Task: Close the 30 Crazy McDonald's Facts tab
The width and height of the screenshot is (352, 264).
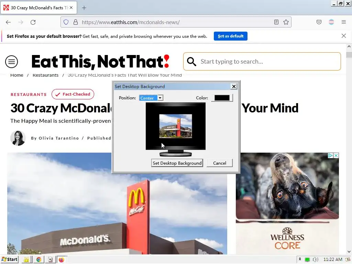Action: (x=71, y=8)
